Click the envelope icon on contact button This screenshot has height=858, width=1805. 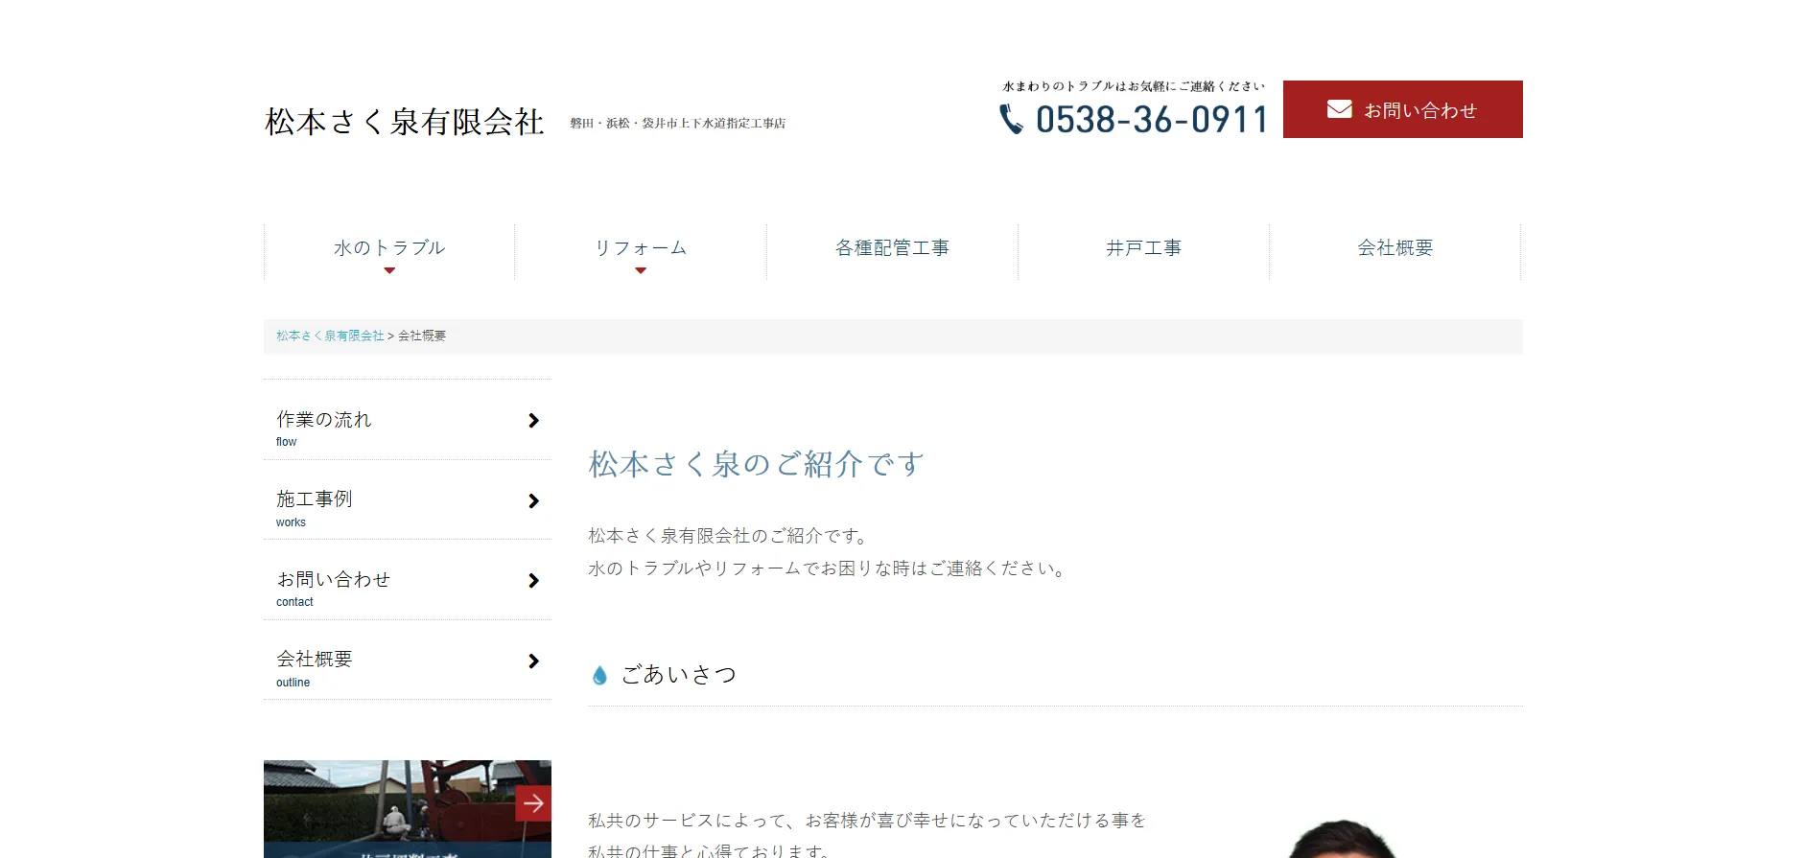coord(1339,109)
